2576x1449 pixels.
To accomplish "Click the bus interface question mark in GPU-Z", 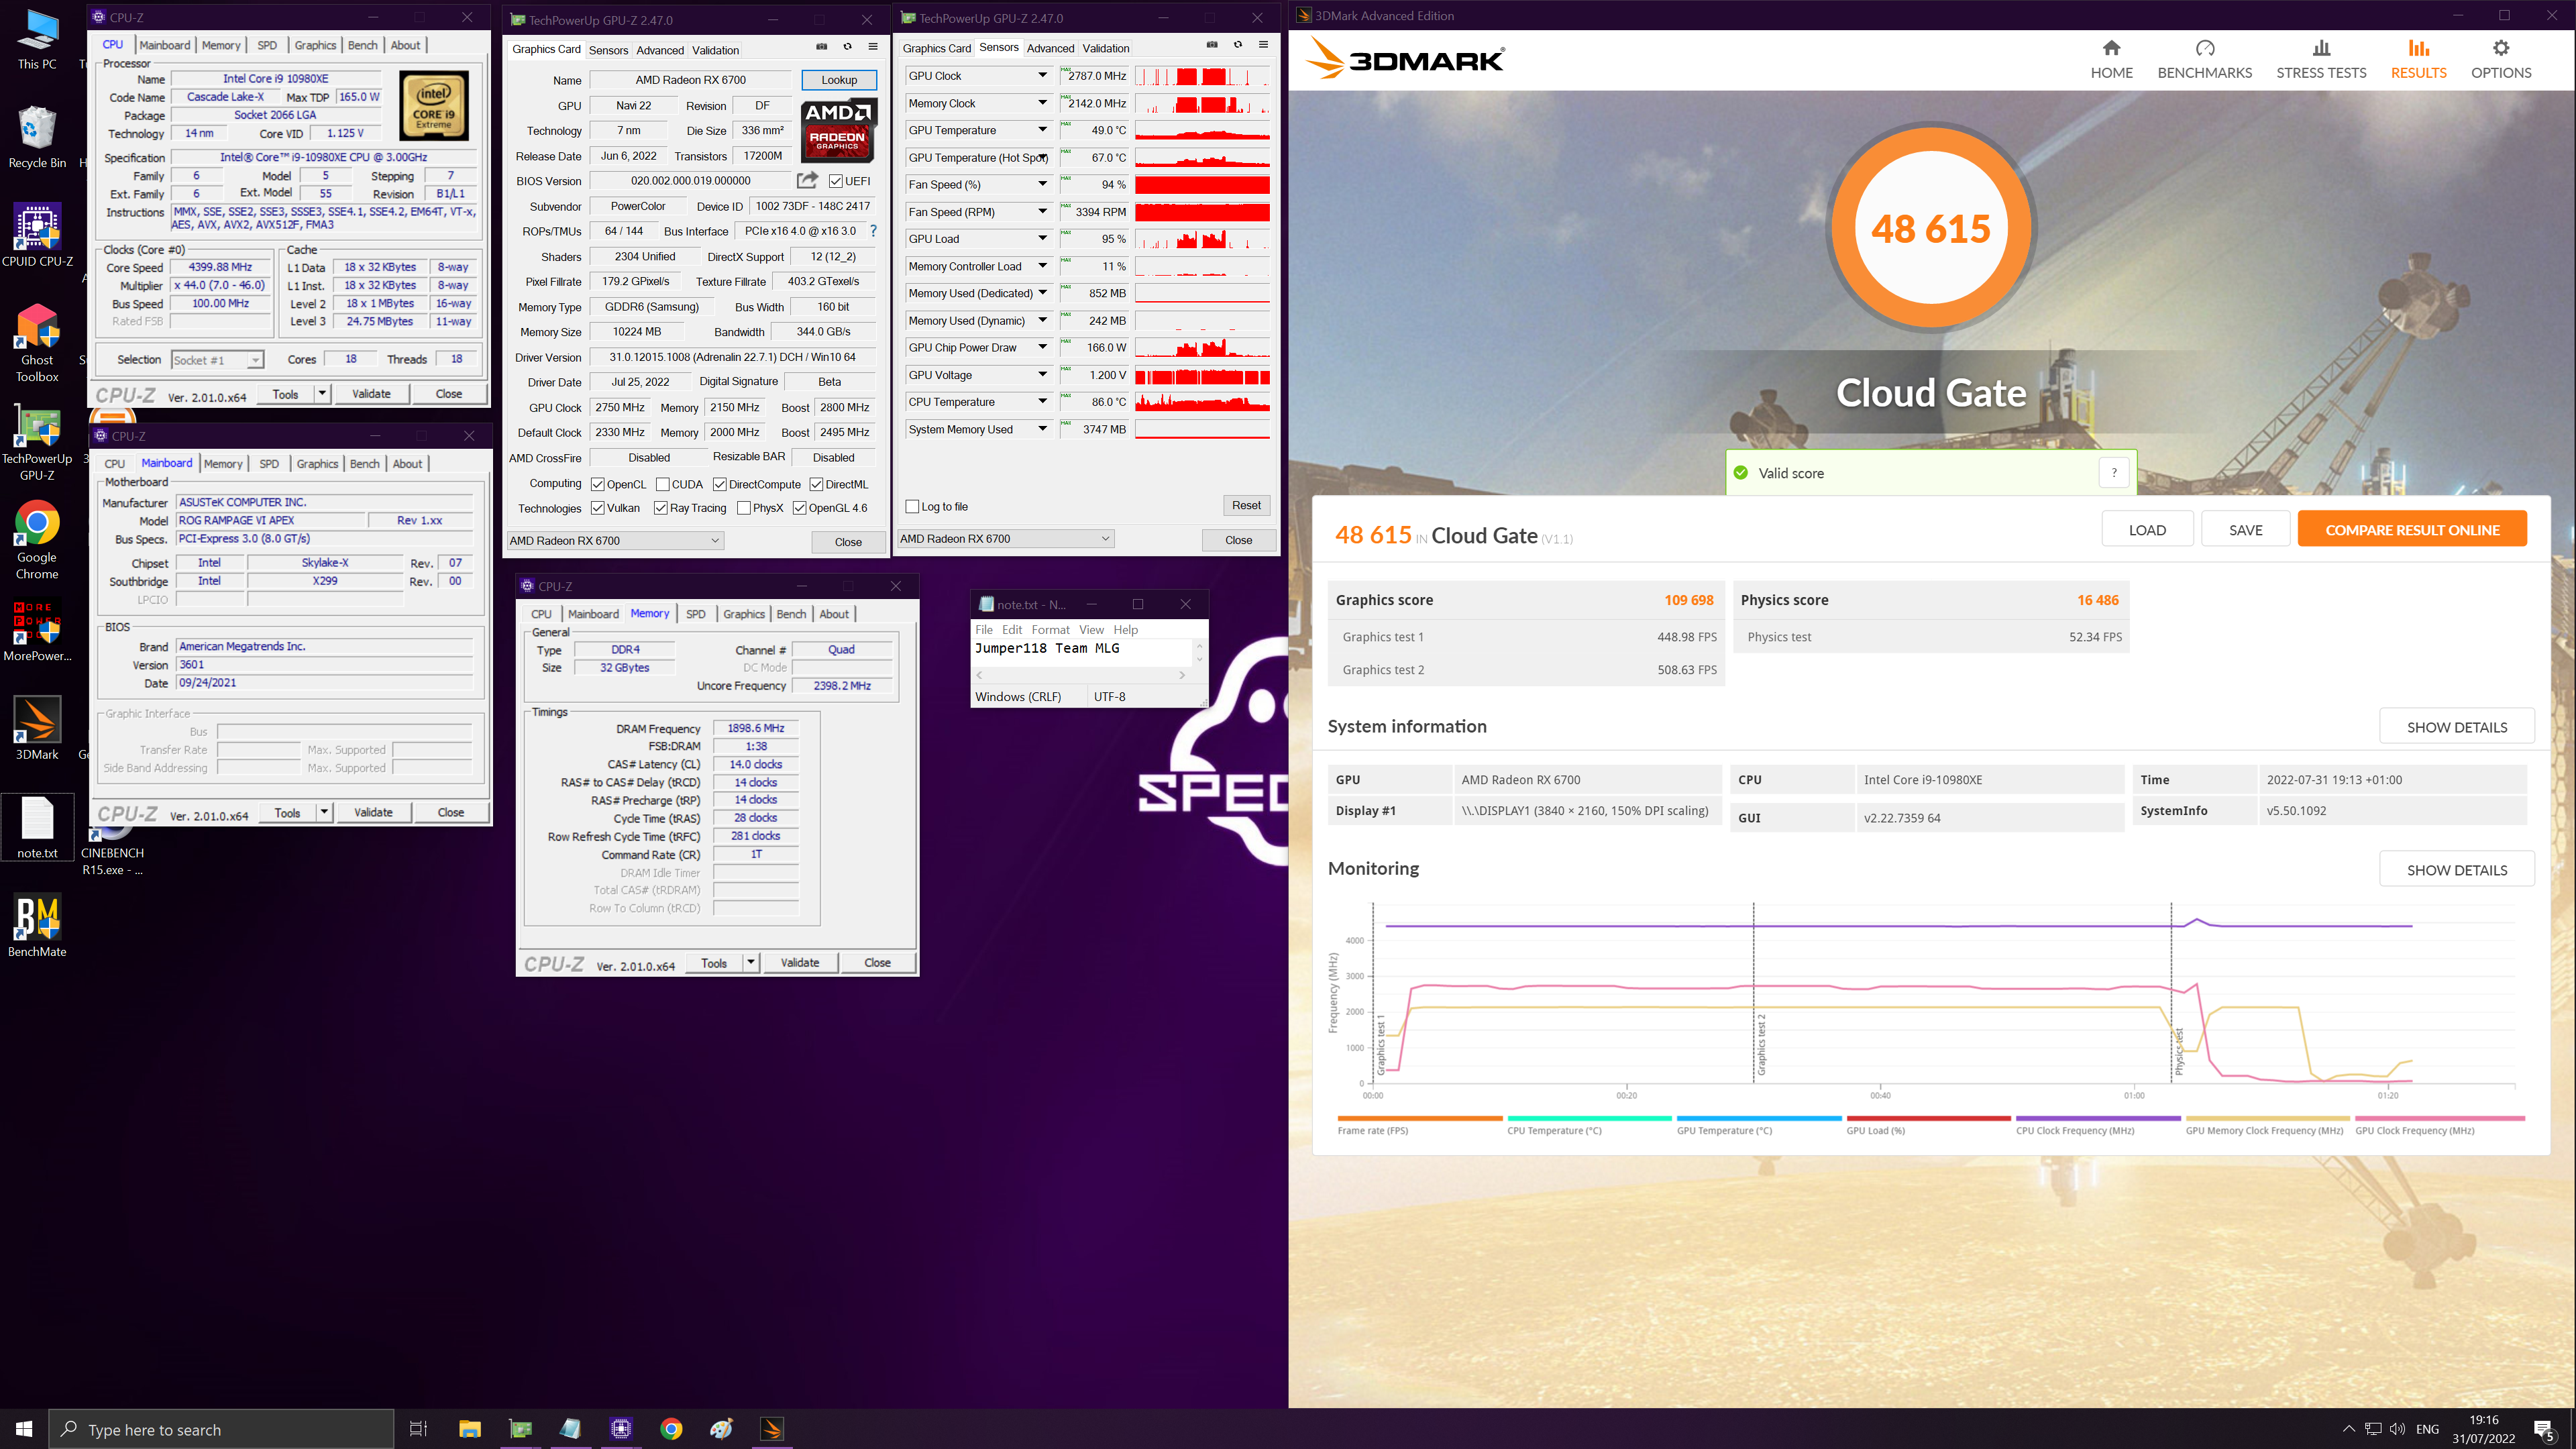I will (873, 231).
